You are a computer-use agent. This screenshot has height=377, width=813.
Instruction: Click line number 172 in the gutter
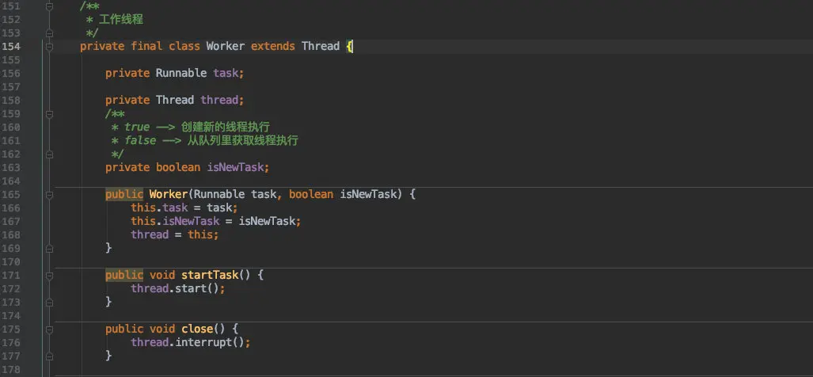[x=11, y=288]
